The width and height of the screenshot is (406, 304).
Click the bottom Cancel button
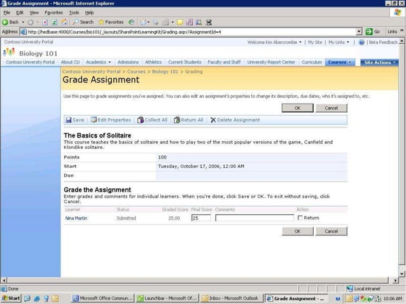click(331, 231)
